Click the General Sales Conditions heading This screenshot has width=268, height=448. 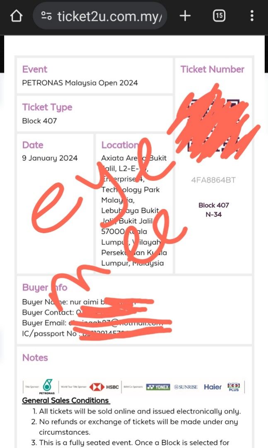(x=65, y=400)
